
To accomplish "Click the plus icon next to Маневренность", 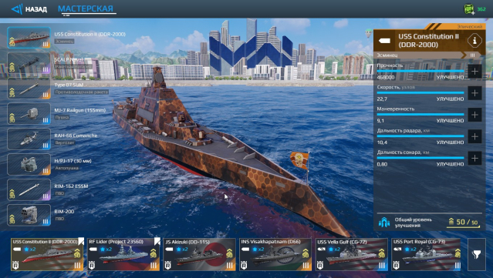I will click(x=474, y=115).
